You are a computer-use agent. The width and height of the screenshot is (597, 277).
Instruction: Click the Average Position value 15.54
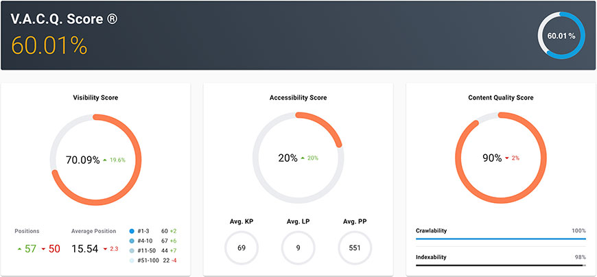[86, 248]
